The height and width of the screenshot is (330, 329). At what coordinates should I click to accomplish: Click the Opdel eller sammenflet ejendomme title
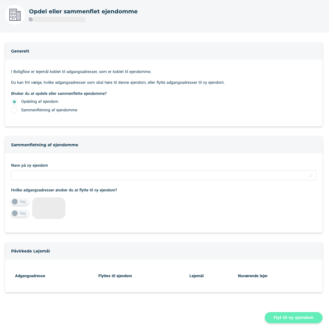coord(83,11)
